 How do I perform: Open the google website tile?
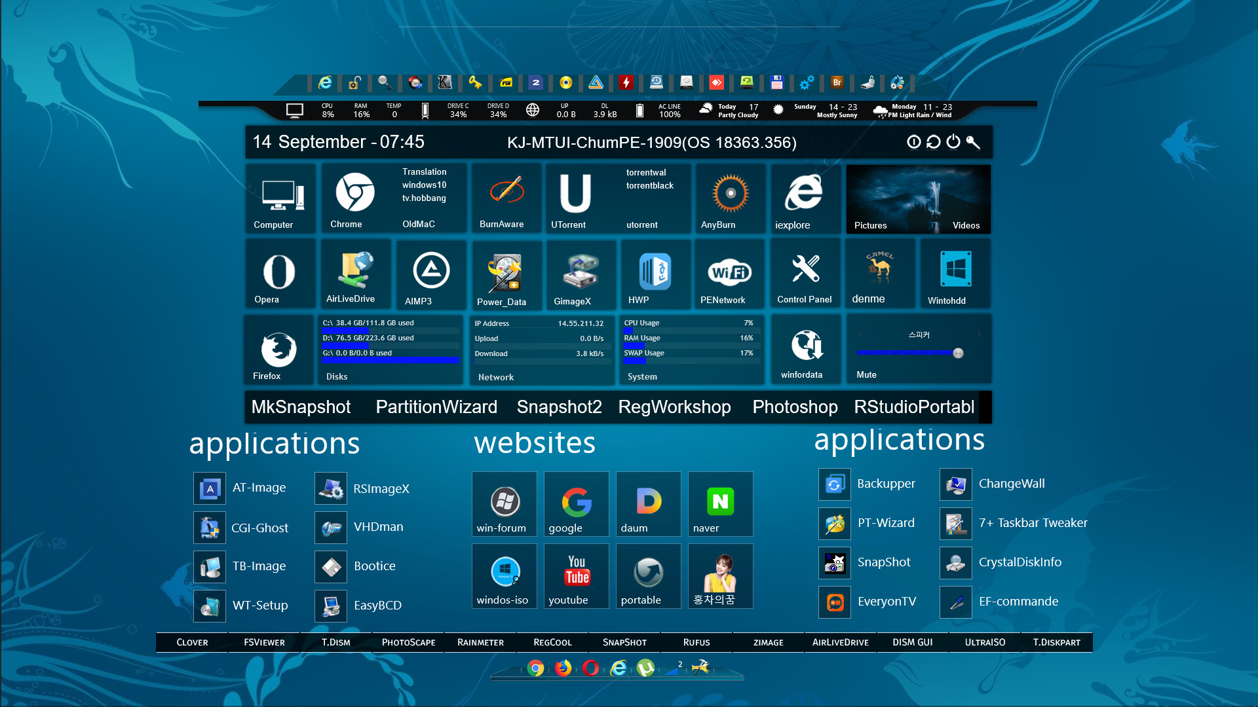576,504
